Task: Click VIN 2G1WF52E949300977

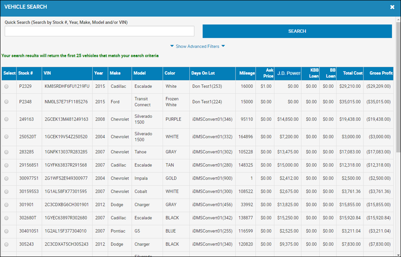Action: pos(66,178)
